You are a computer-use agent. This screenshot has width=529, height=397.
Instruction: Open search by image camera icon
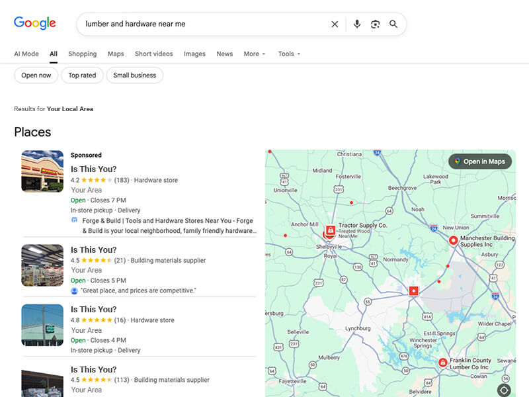click(375, 24)
